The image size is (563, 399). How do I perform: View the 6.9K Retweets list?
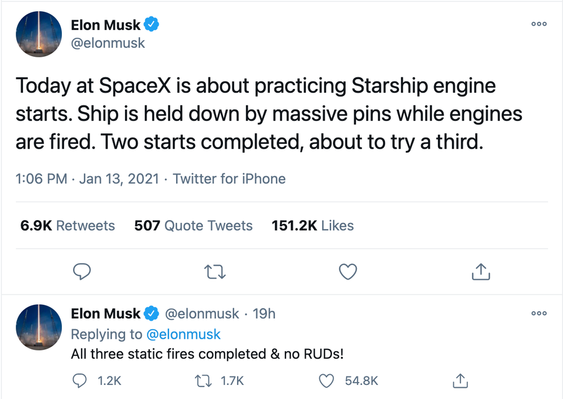[68, 226]
